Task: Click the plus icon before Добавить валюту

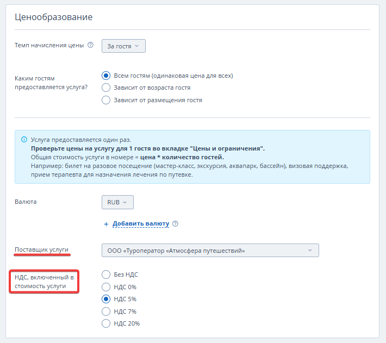Action: (107, 224)
